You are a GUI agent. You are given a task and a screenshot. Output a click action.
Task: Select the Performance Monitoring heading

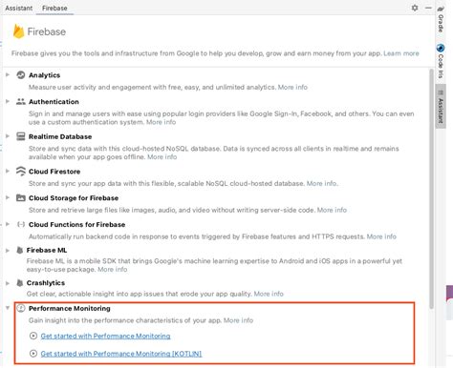[70, 309]
